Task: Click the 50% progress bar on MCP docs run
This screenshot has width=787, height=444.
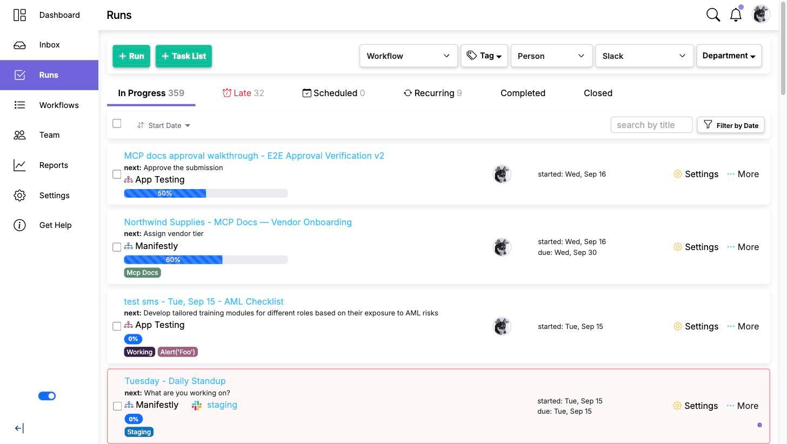Action: (206, 193)
